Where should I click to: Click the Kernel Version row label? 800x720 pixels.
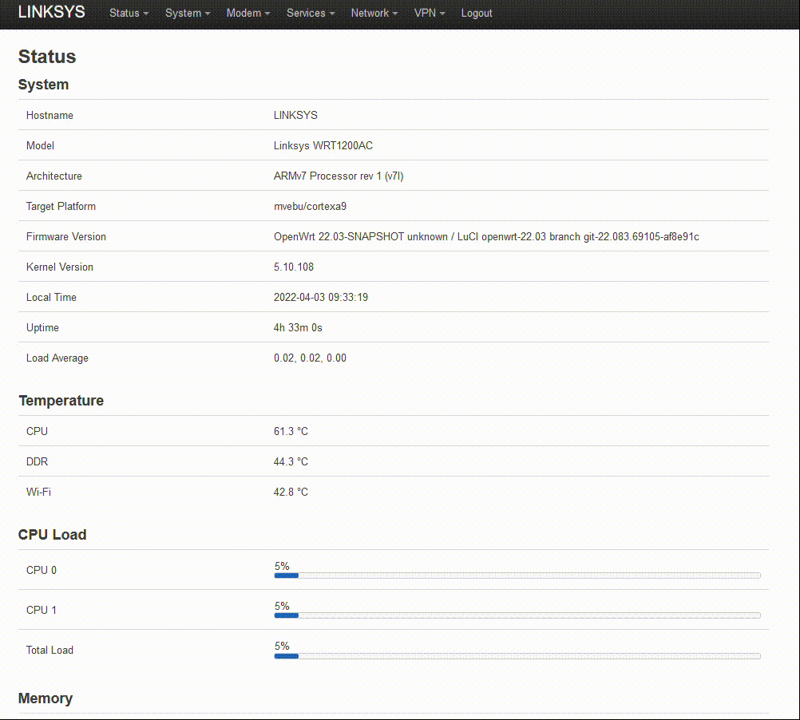click(60, 267)
